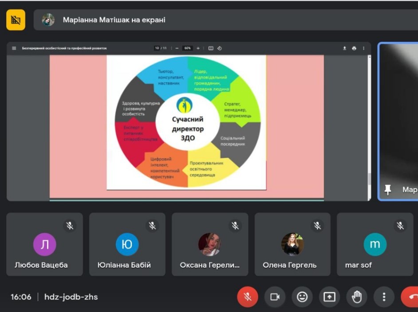Screen dimensions: 418x312
Task: Toggle the raise hand button
Action: click(x=356, y=297)
